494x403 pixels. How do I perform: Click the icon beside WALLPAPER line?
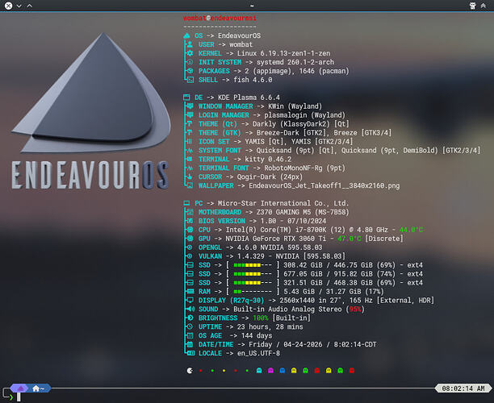(x=190, y=185)
